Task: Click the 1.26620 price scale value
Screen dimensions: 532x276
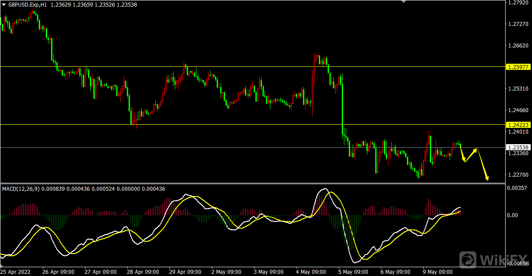Action: click(x=518, y=45)
